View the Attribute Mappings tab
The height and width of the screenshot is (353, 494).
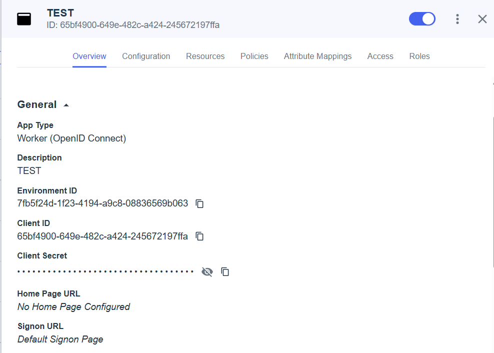[317, 56]
